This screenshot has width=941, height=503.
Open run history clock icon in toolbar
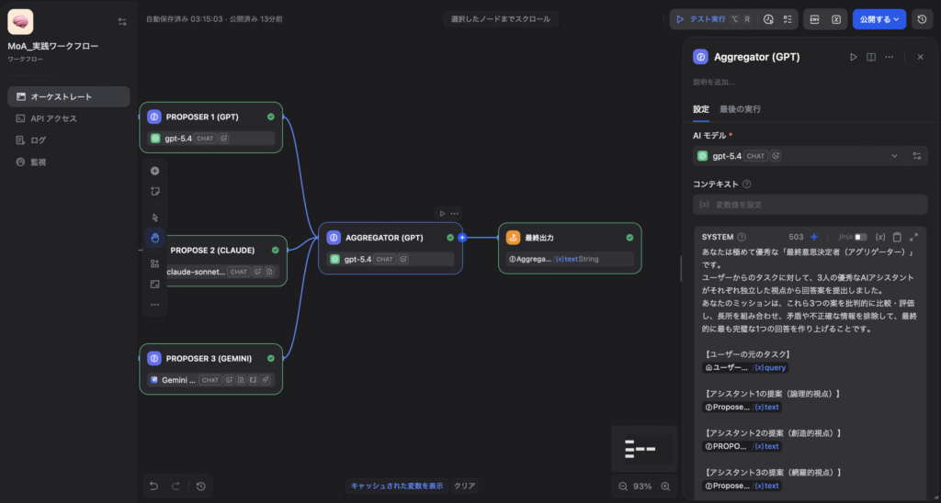click(x=769, y=19)
